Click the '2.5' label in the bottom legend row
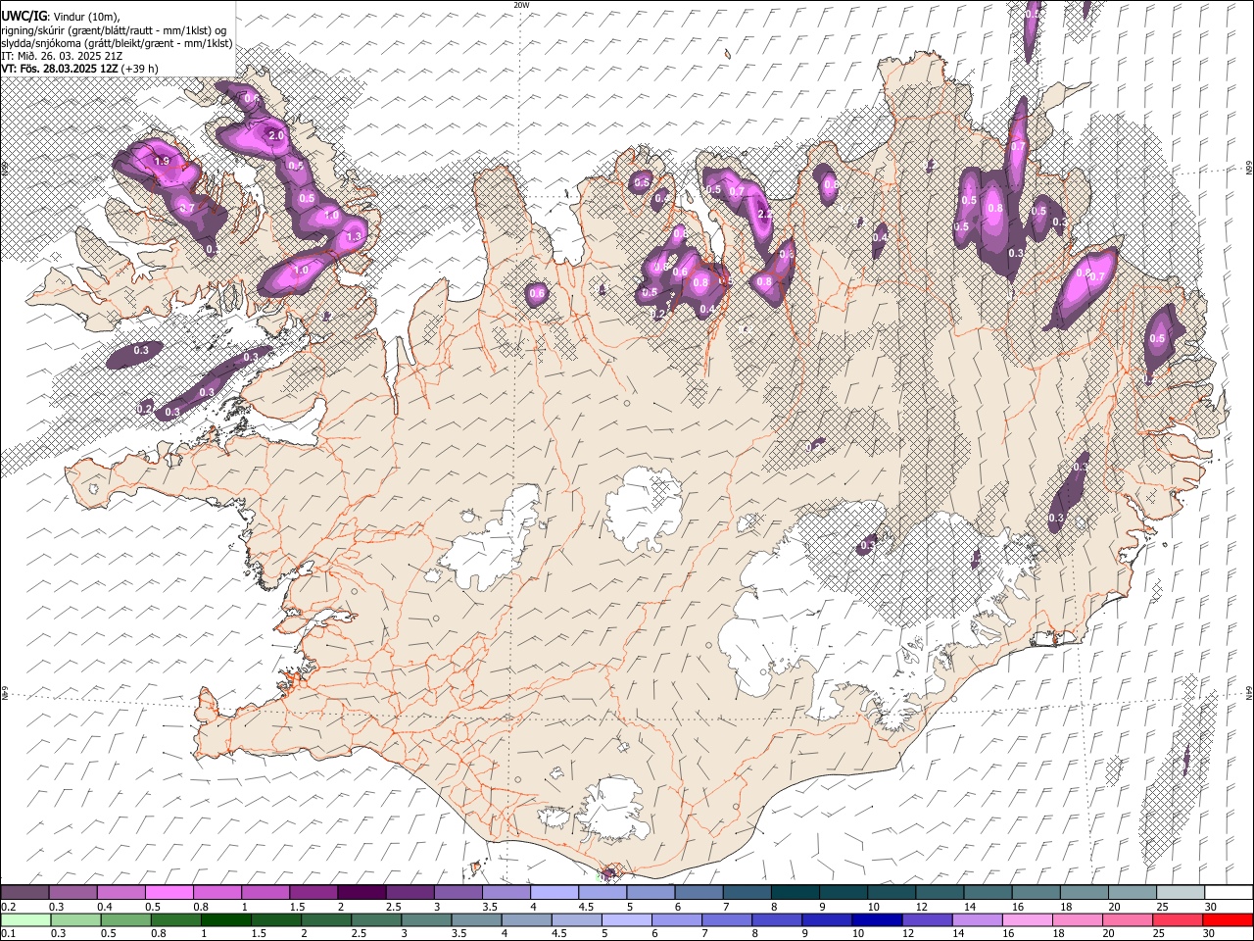The width and height of the screenshot is (1254, 941). (x=358, y=934)
